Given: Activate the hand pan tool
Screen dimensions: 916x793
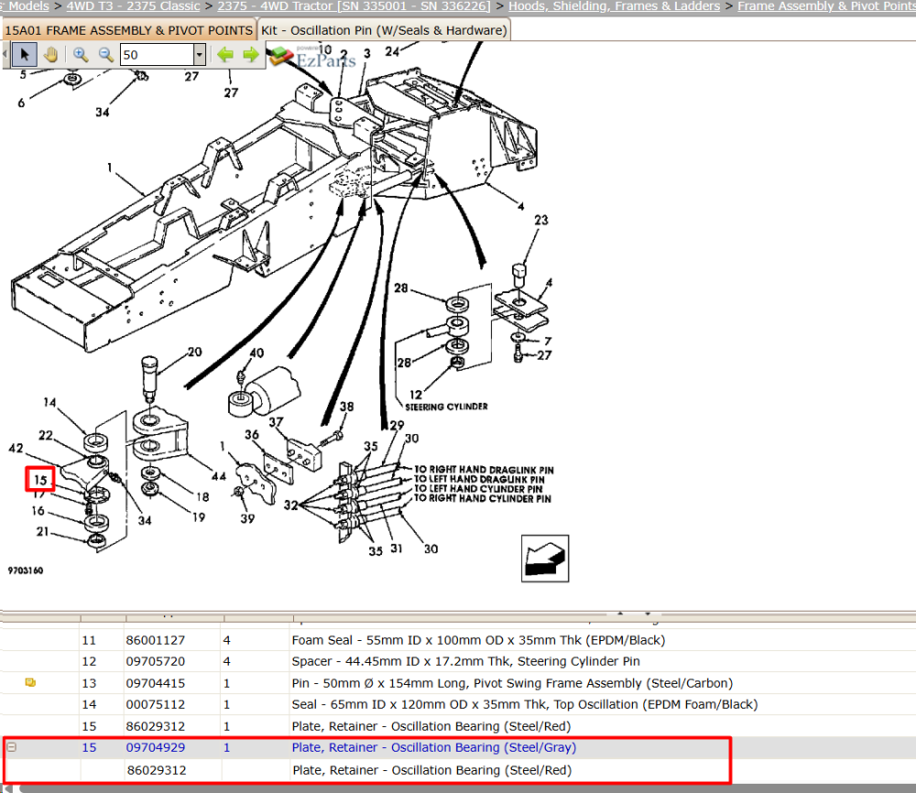Looking at the screenshot, I should (50, 55).
